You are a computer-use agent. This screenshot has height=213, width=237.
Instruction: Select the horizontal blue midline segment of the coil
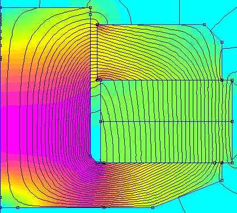point(166,122)
